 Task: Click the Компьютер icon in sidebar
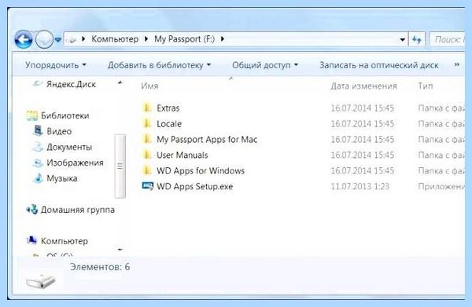[31, 240]
